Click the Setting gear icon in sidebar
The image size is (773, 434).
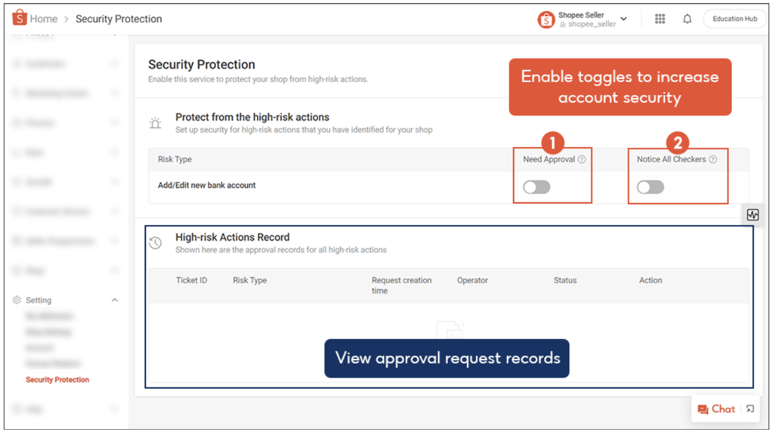(x=17, y=300)
